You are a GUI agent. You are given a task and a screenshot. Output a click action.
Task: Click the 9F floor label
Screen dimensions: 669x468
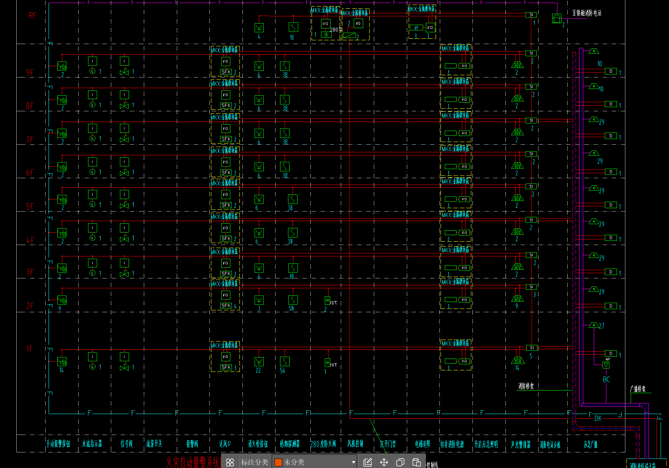tap(30, 73)
